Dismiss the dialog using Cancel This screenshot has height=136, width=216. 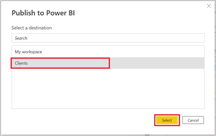[x=193, y=120]
